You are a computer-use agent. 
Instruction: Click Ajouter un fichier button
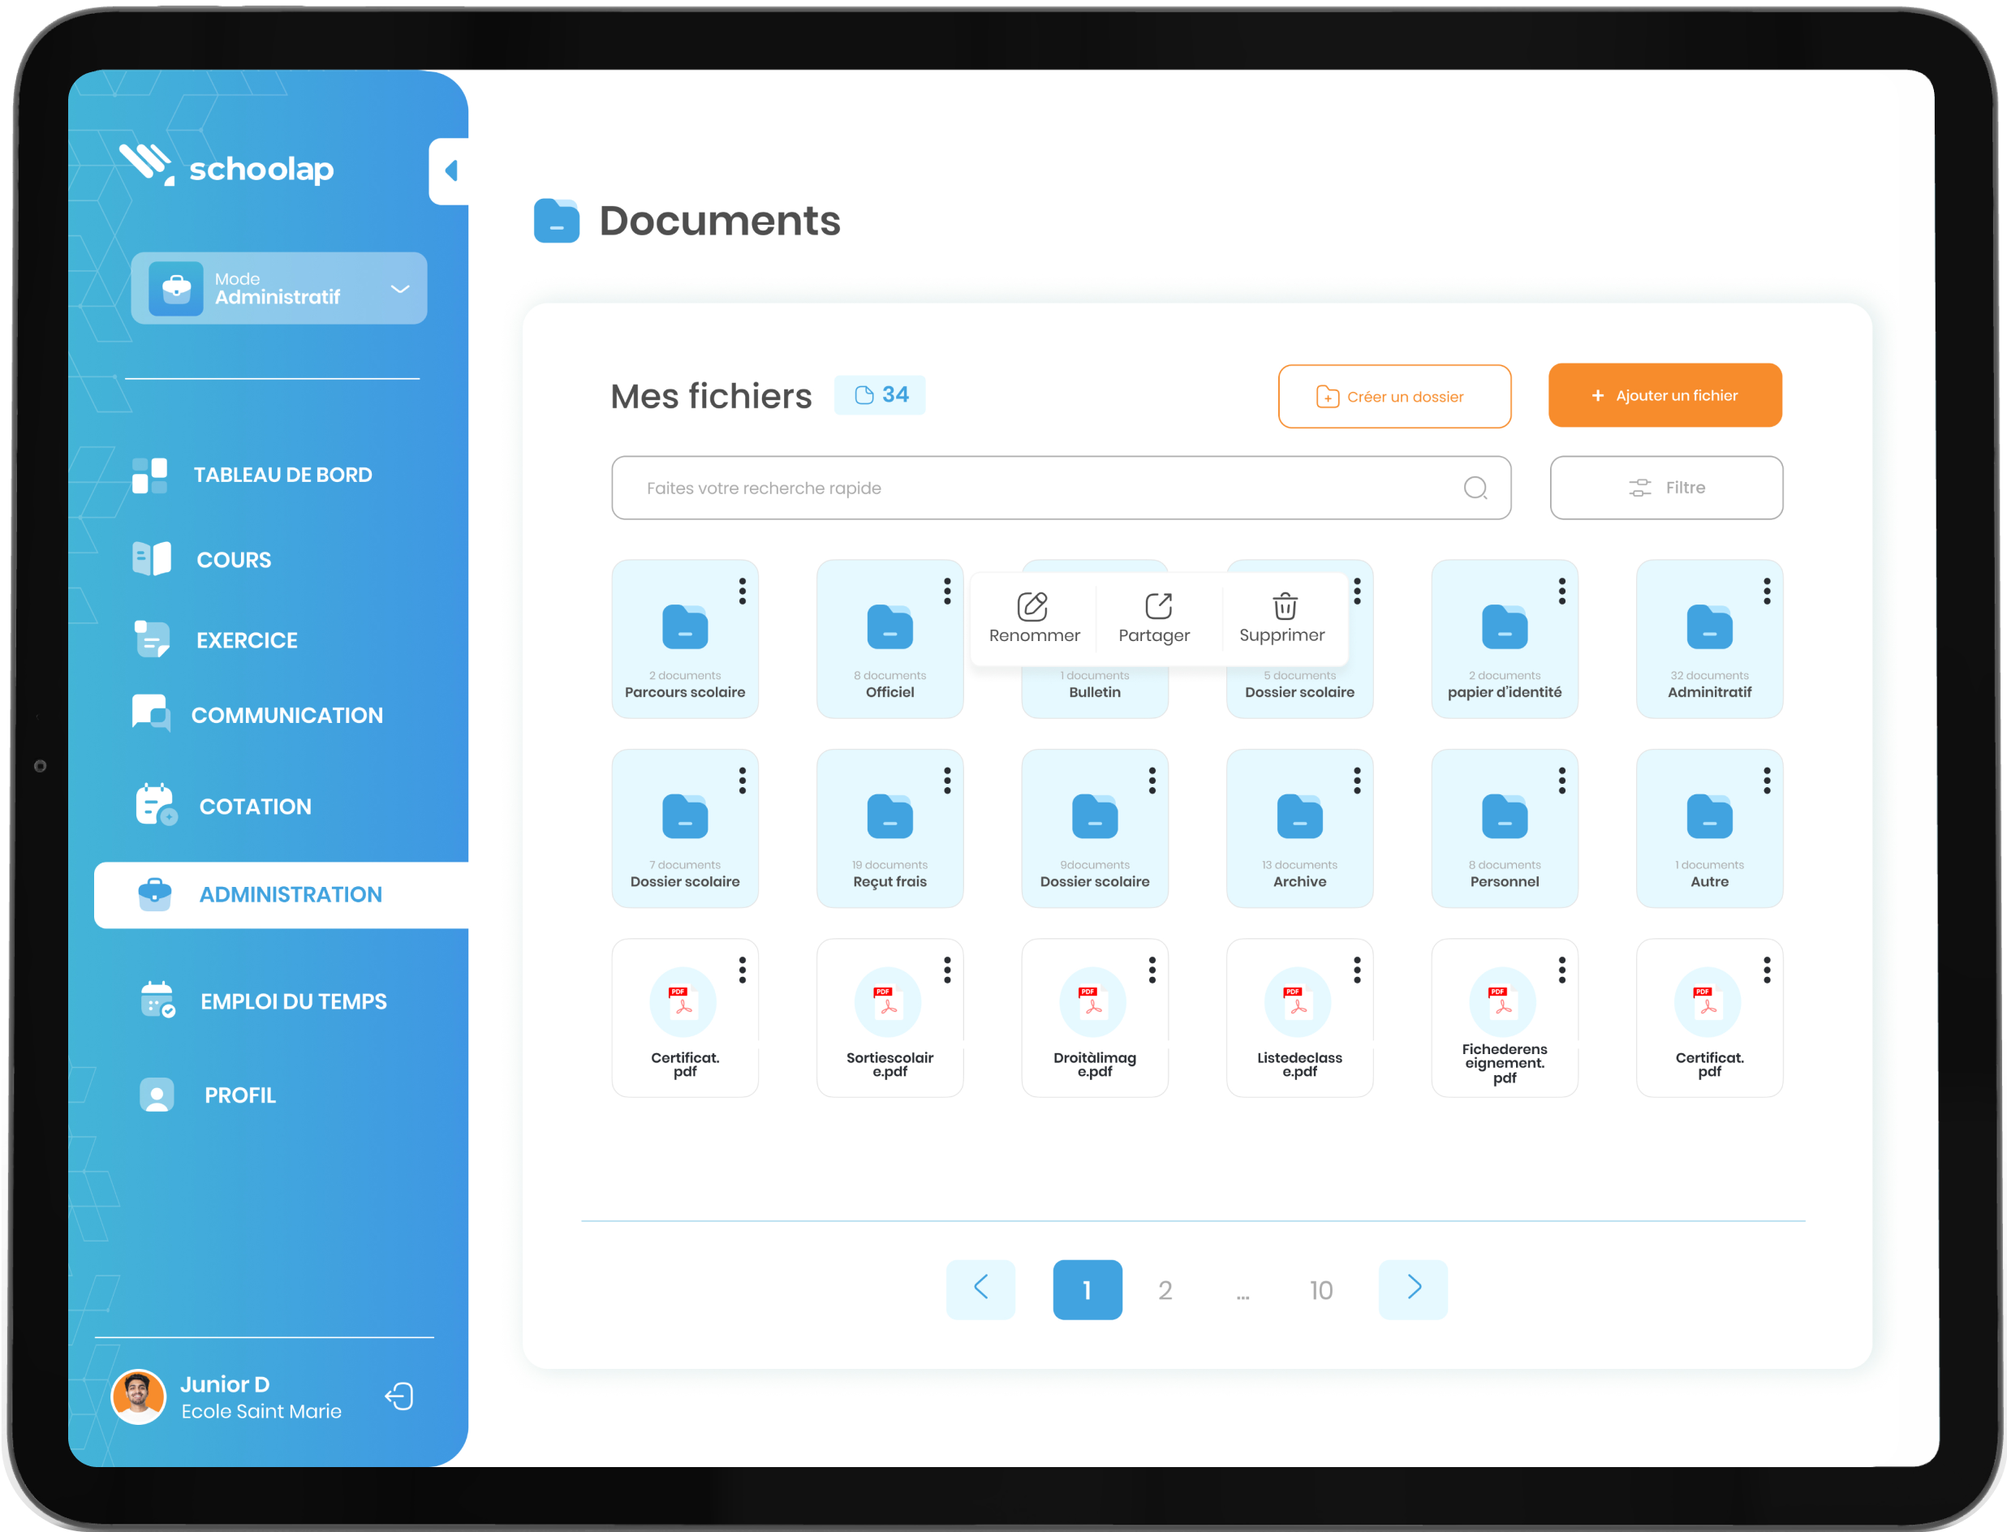click(1665, 396)
